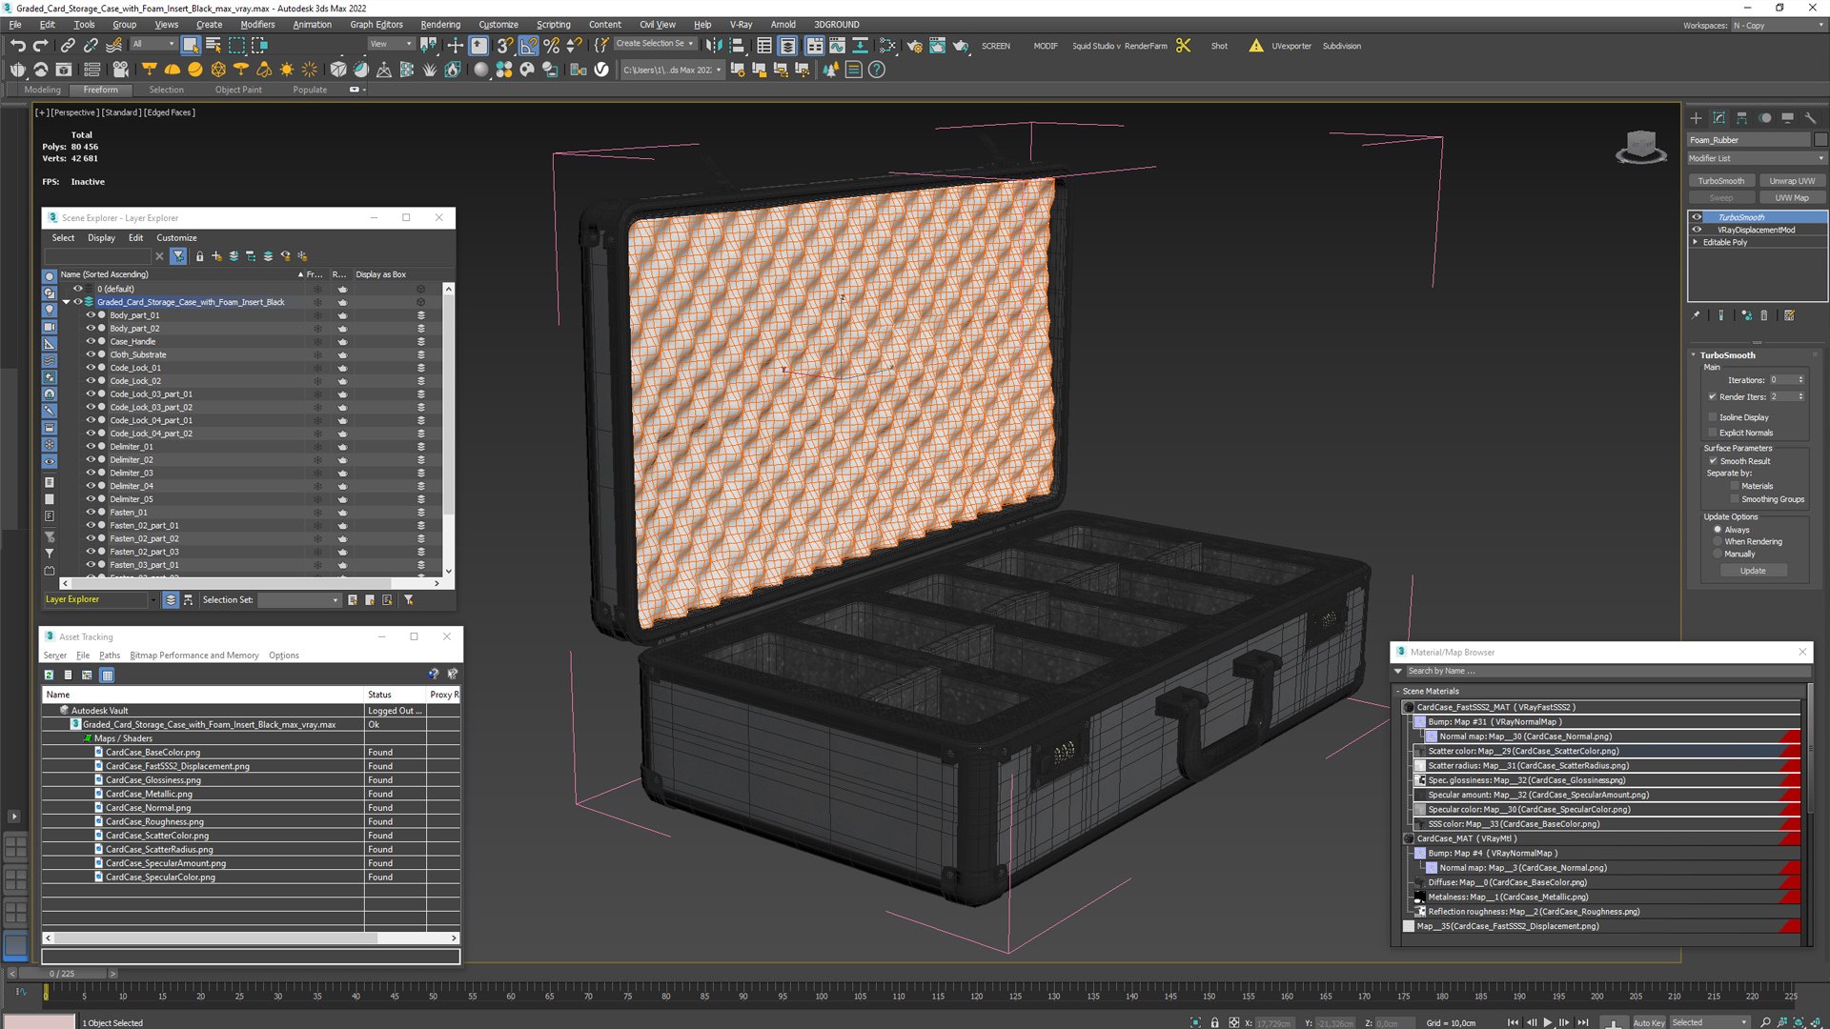This screenshot has width=1830, height=1029.
Task: Activate the Select and Move tool
Action: point(456,45)
